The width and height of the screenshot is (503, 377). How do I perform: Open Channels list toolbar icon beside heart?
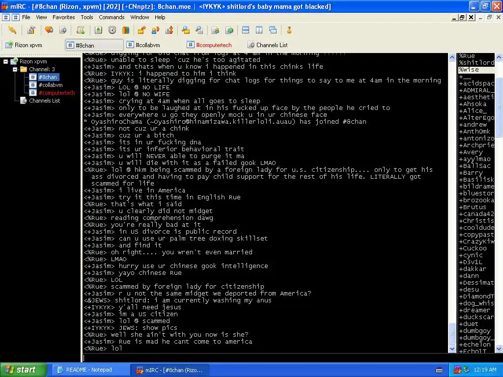click(x=63, y=30)
